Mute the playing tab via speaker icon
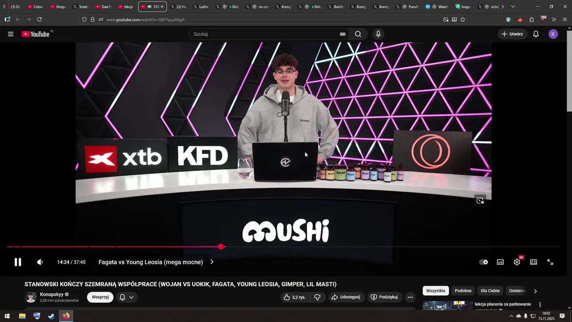 149,7
